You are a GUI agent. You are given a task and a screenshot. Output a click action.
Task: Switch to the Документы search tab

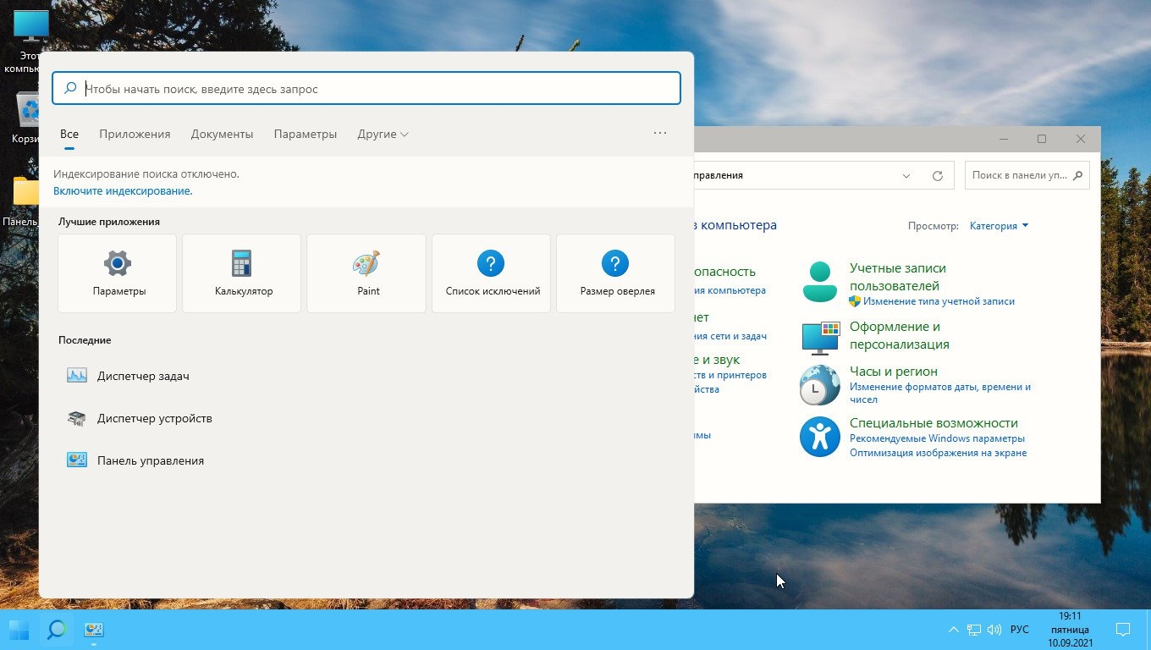click(222, 134)
